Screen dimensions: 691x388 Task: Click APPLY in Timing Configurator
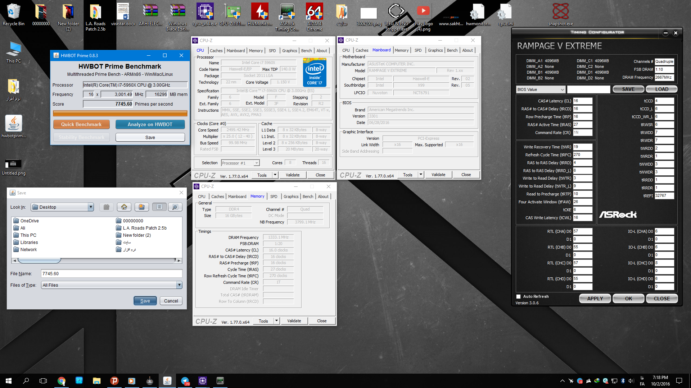pyautogui.click(x=595, y=299)
